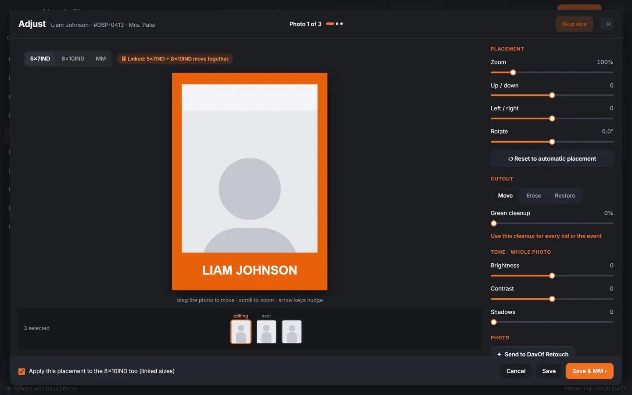The image size is (632, 395).
Task: Click Save & MM button
Action: click(x=589, y=371)
